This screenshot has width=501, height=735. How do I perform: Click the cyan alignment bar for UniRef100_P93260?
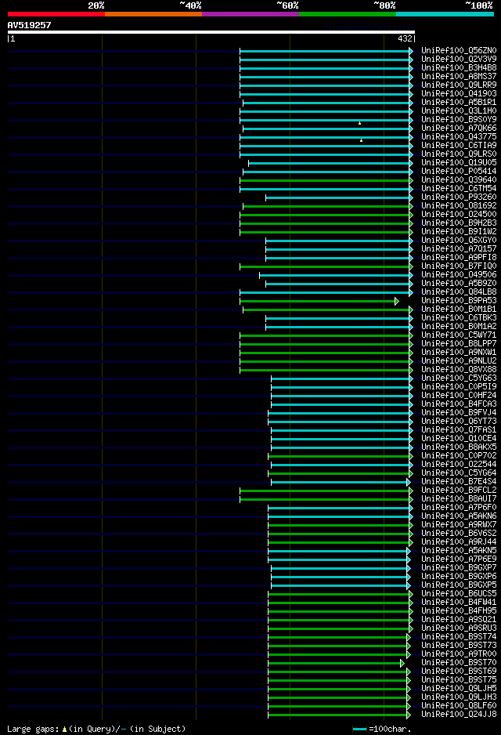pyautogui.click(x=337, y=197)
